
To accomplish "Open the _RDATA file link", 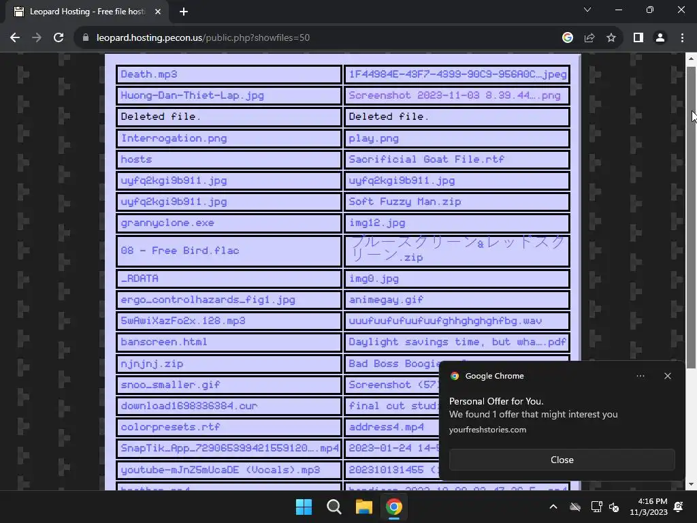I will pyautogui.click(x=139, y=279).
